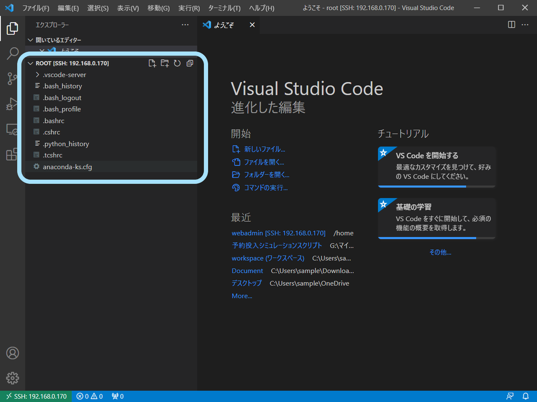Open the Run and Debug view
Viewport: 537px width, 402px height.
pyautogui.click(x=12, y=104)
